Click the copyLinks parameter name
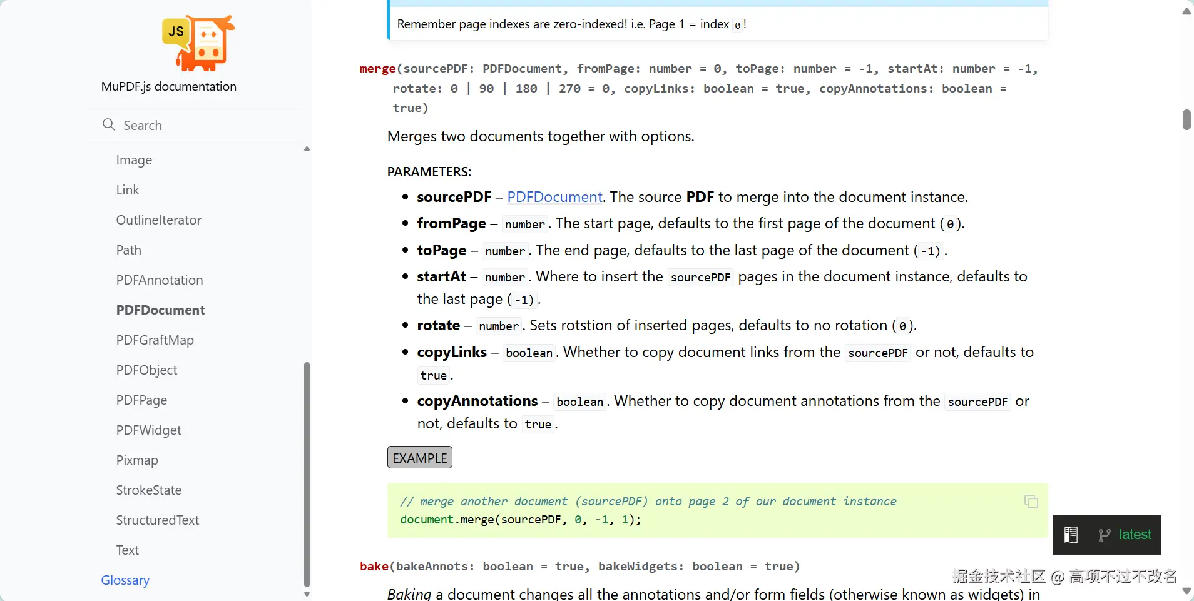The image size is (1194, 601). point(452,352)
